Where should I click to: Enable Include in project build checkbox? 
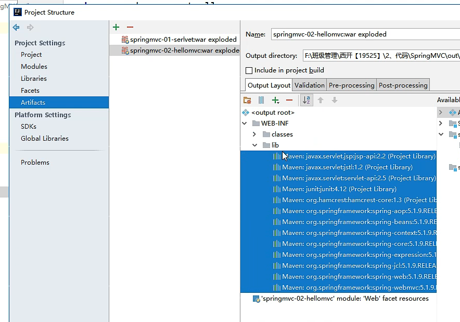[x=249, y=70]
